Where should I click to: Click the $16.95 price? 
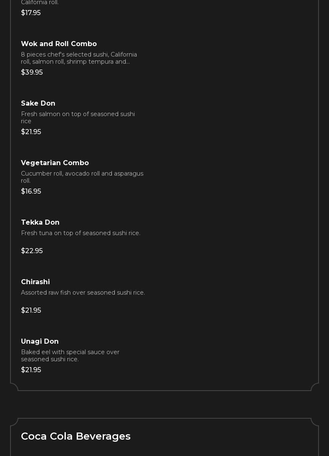[31, 192]
